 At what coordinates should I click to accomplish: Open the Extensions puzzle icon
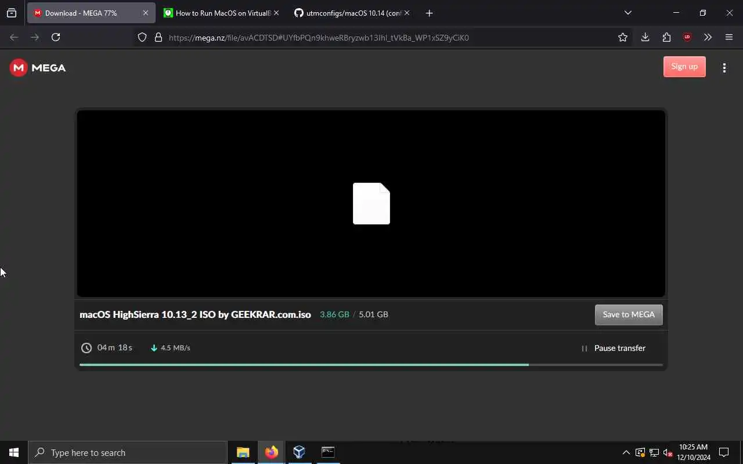tap(666, 37)
